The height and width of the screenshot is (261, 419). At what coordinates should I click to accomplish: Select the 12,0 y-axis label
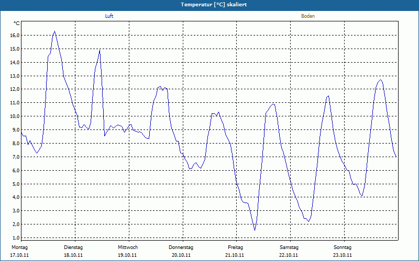click(15, 89)
